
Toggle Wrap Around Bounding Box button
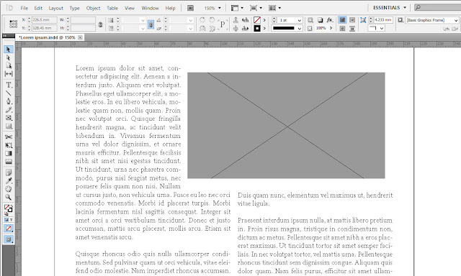(x=352, y=20)
